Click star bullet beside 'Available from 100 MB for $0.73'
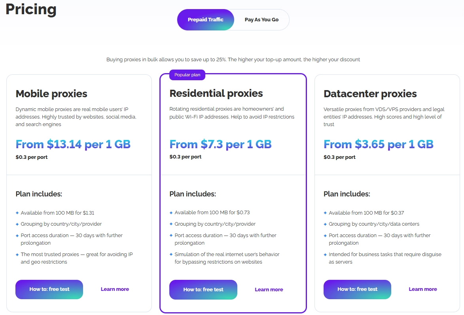 (x=171, y=213)
